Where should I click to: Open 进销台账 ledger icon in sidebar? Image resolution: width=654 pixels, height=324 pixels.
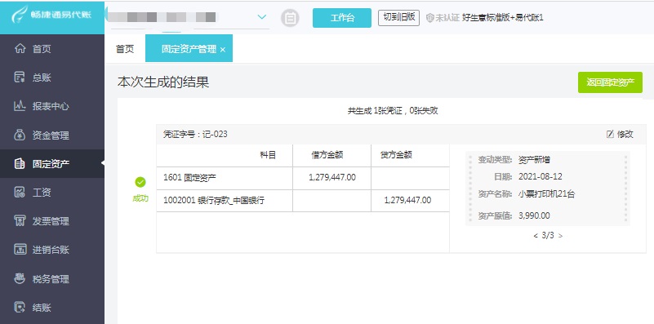tap(20, 250)
